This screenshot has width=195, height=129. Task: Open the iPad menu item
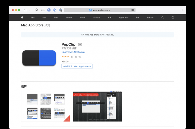coord(56,17)
